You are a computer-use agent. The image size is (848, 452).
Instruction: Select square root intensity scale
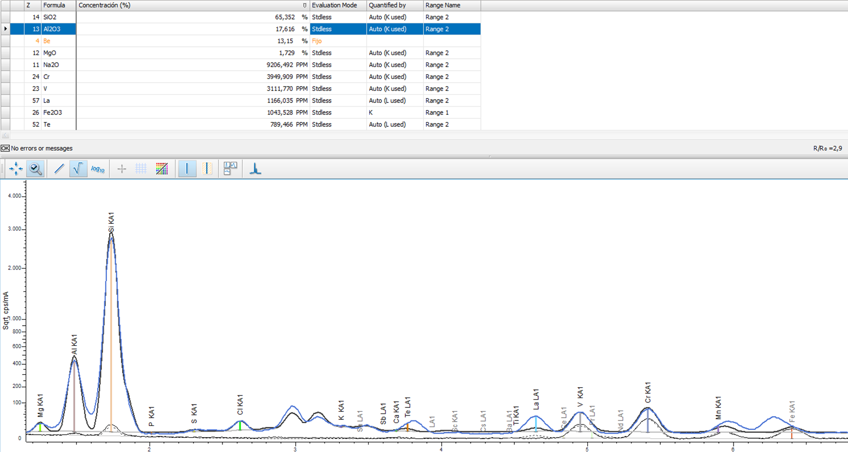78,169
